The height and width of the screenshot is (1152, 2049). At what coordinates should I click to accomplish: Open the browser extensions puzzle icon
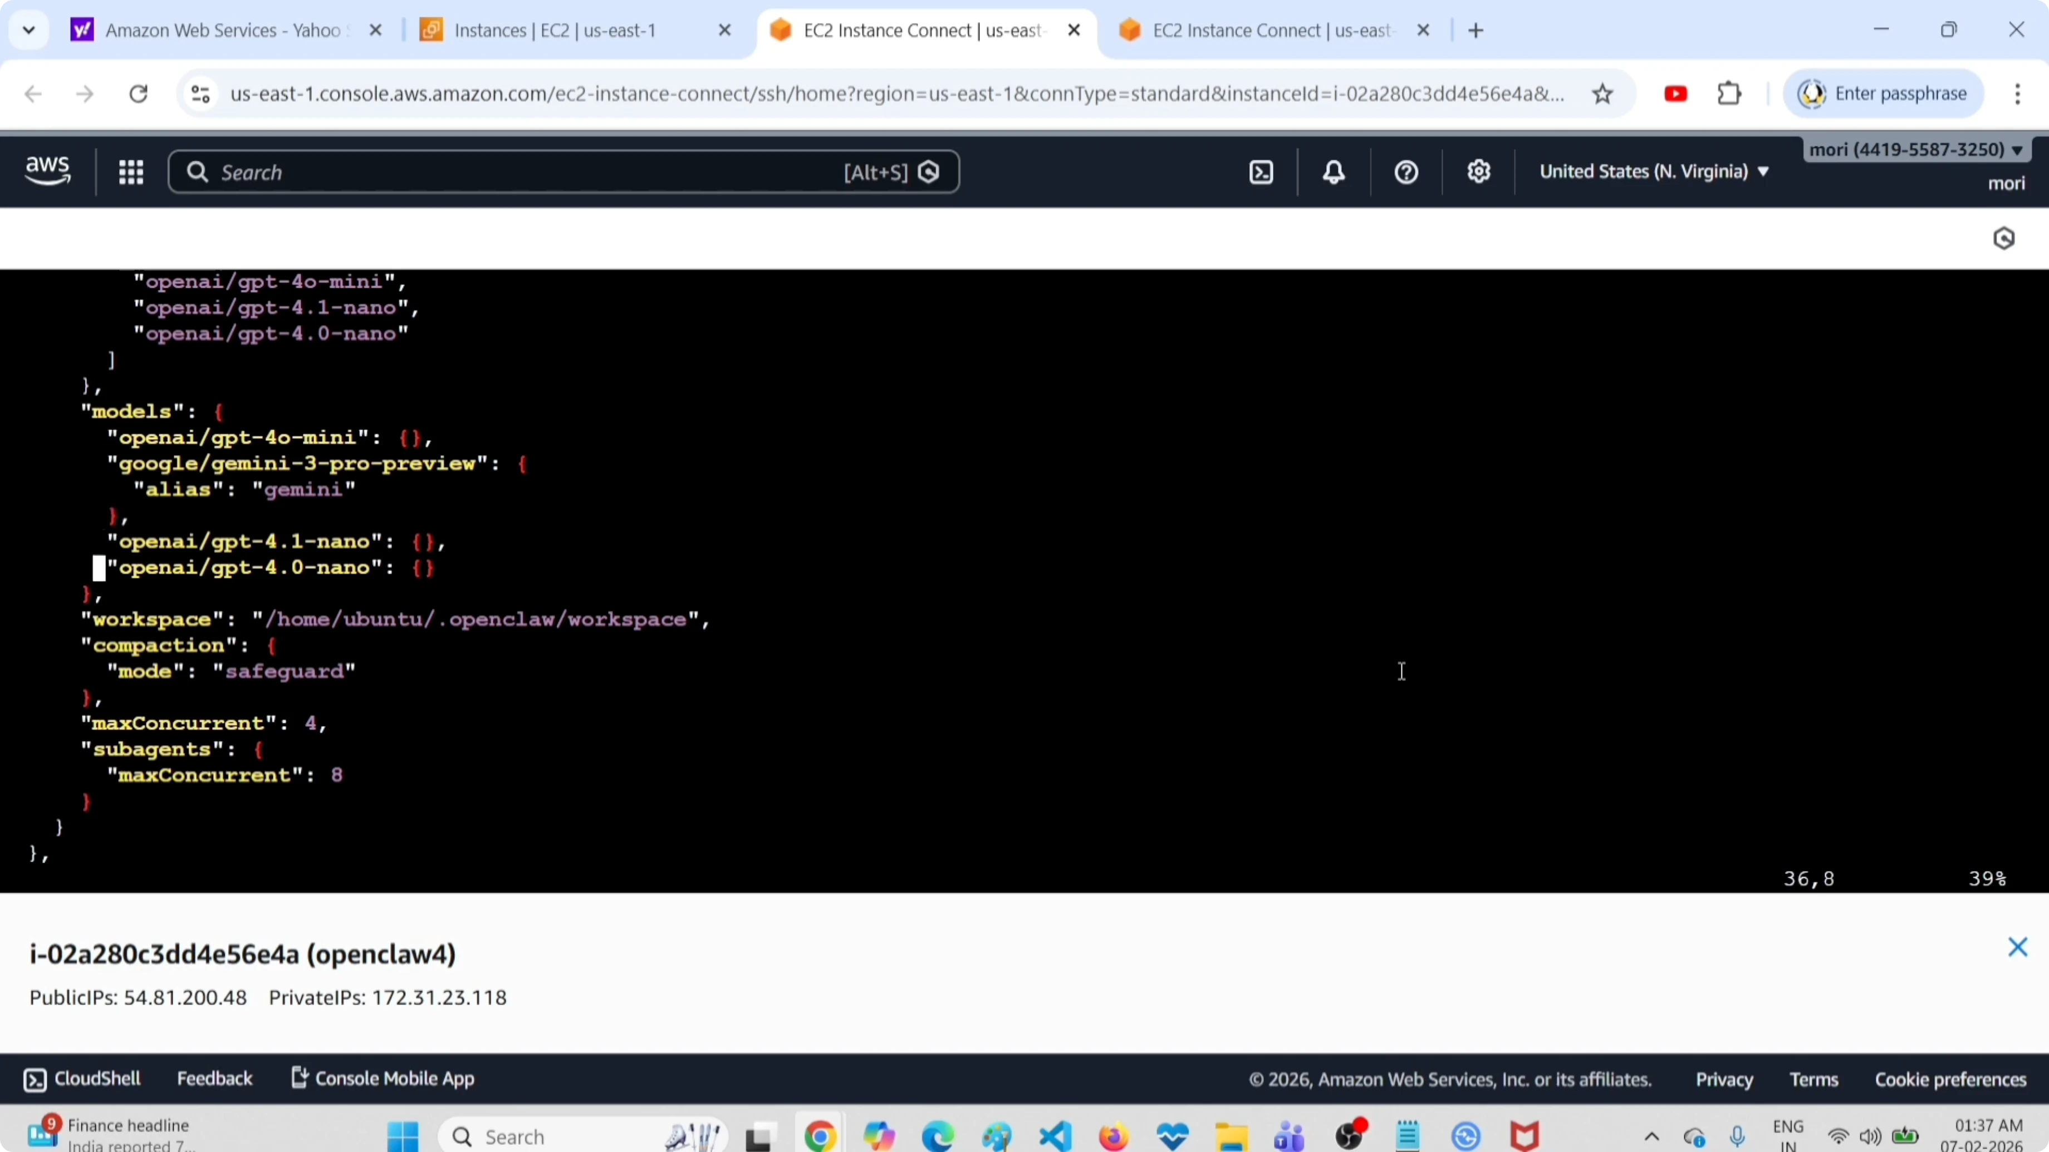[1729, 95]
